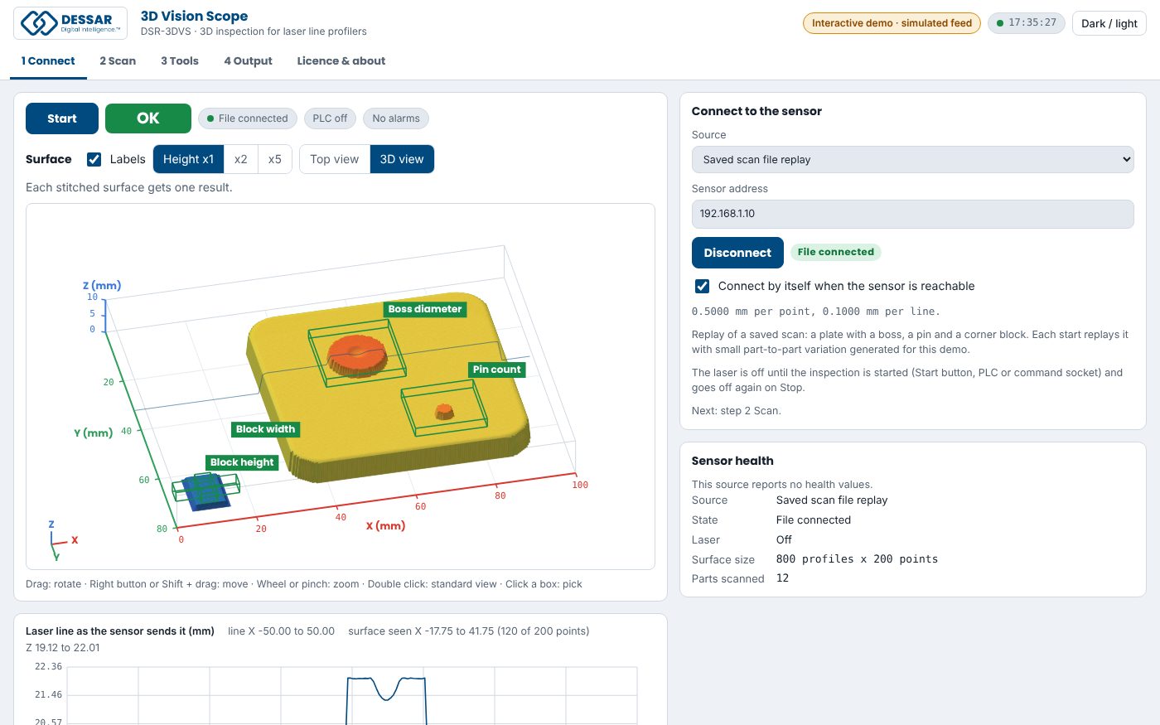Switch to 3D view

pos(402,159)
